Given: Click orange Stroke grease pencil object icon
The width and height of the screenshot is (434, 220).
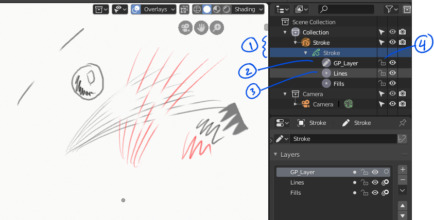Looking at the screenshot, I should coord(306,43).
